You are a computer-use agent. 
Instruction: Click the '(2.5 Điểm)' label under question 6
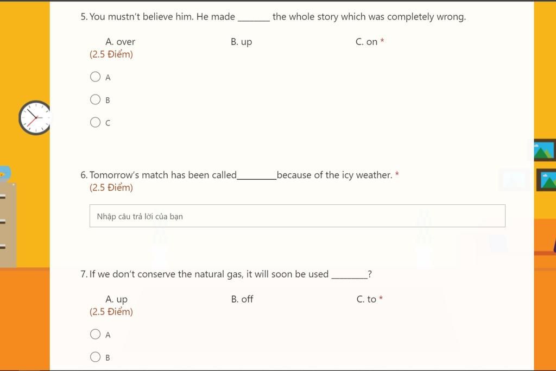[x=111, y=187]
